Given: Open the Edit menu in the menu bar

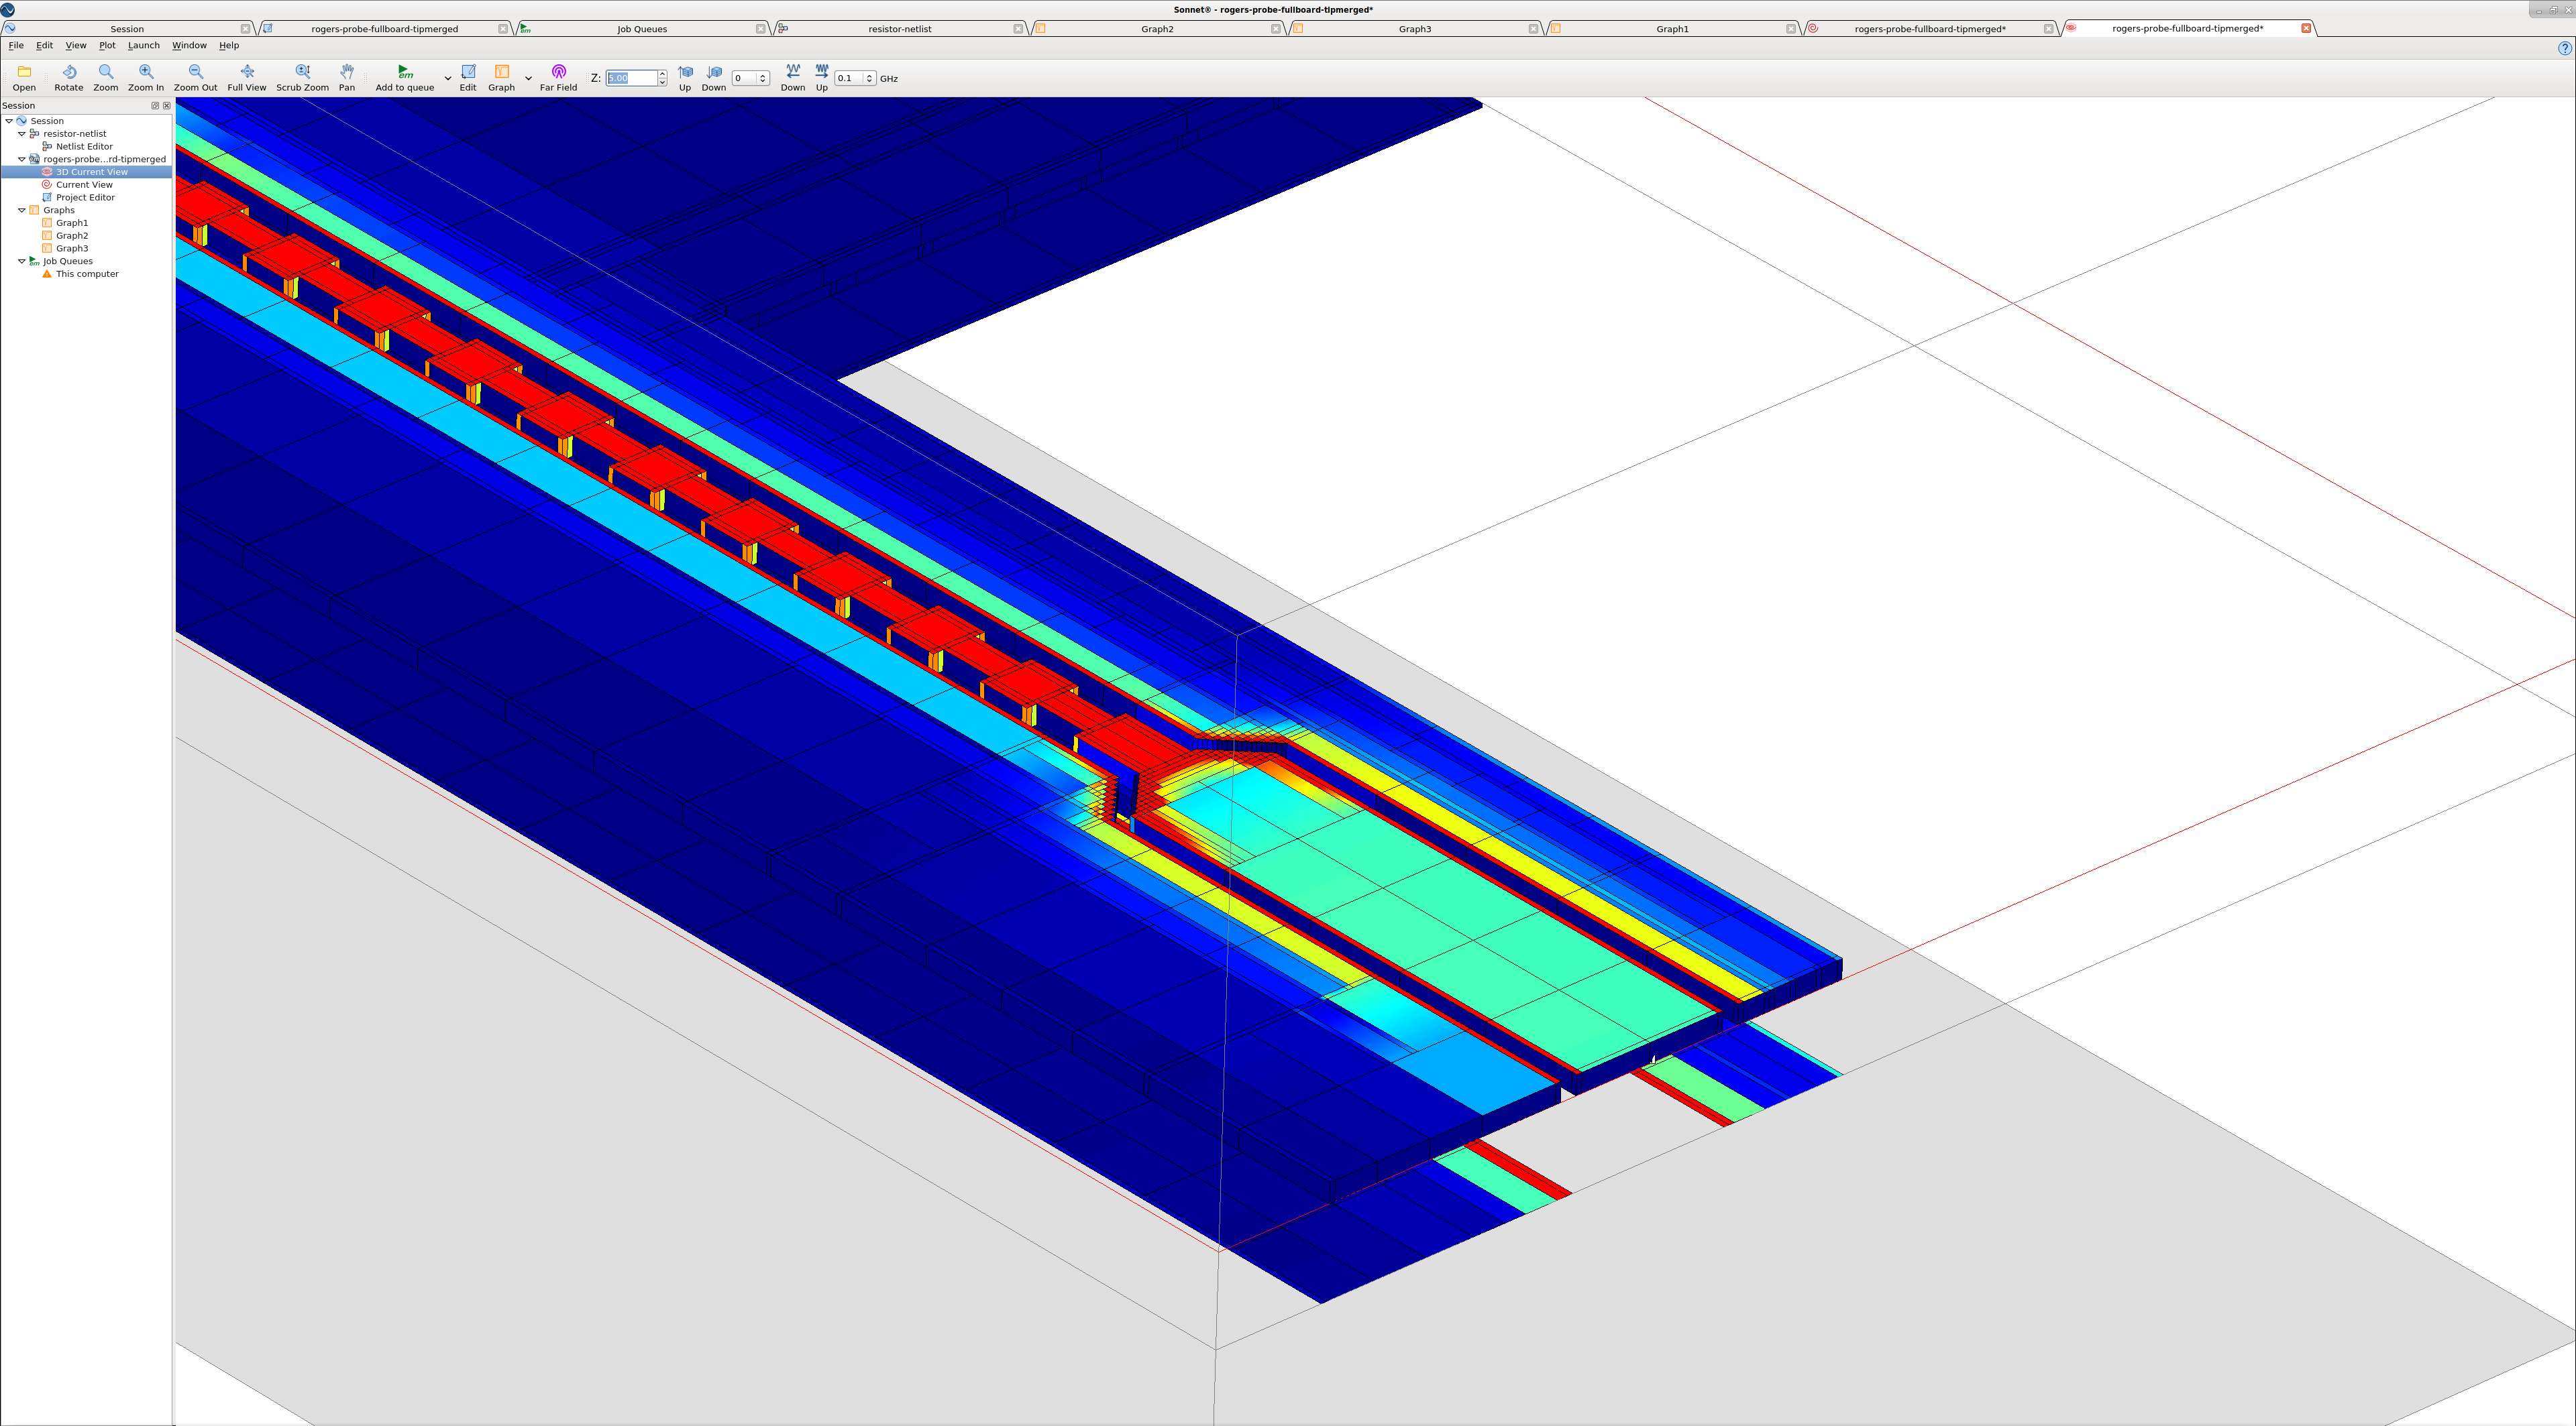Looking at the screenshot, I should point(45,45).
